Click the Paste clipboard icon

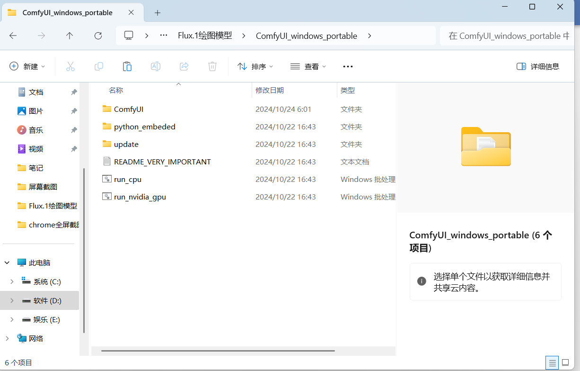(x=127, y=66)
